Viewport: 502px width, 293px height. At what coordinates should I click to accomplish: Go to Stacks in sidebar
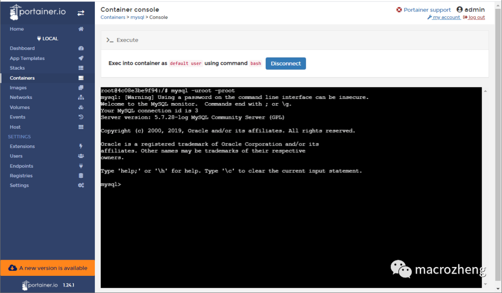[47, 68]
